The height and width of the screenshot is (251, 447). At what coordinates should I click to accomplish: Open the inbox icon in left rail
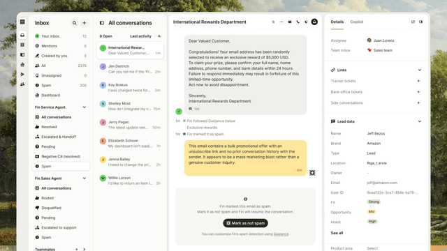click(22, 35)
